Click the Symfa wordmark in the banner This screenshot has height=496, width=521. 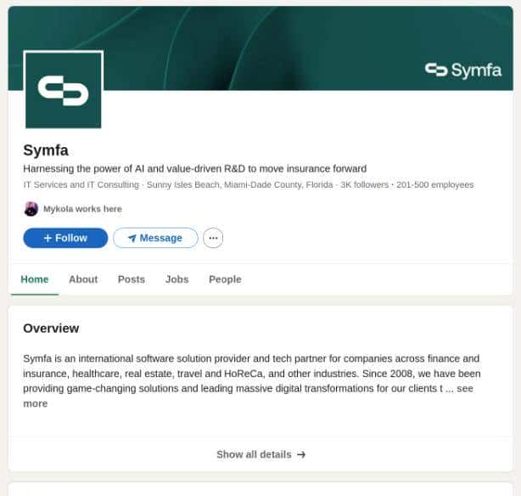[x=463, y=70]
